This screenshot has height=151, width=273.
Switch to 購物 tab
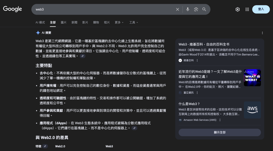[96, 22]
